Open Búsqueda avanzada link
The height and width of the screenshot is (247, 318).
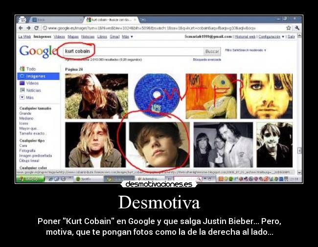pos(207,60)
